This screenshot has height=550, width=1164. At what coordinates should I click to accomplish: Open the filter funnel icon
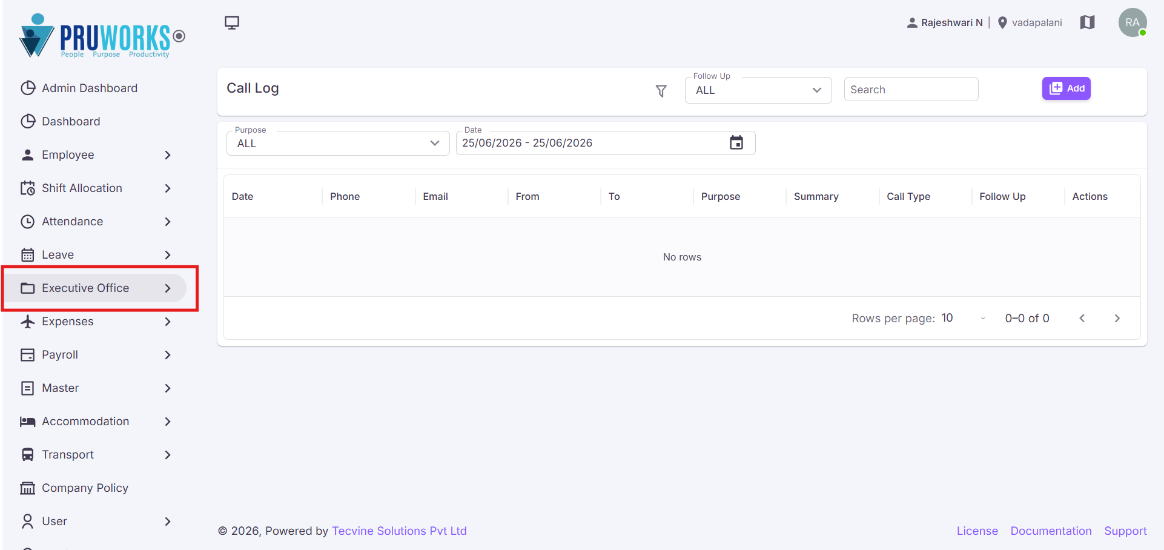(x=661, y=91)
